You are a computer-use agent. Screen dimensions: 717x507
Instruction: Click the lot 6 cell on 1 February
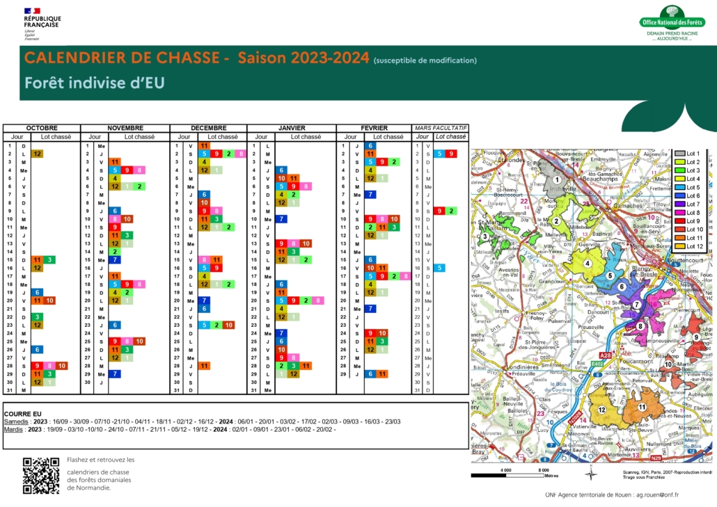[x=370, y=146]
